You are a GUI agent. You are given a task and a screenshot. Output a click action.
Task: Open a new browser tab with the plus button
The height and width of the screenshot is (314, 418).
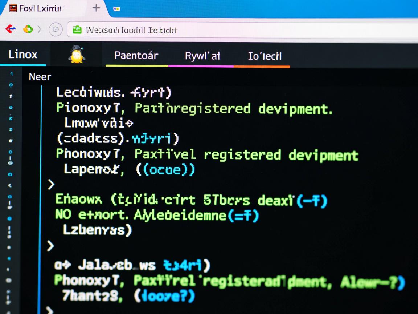96,8
